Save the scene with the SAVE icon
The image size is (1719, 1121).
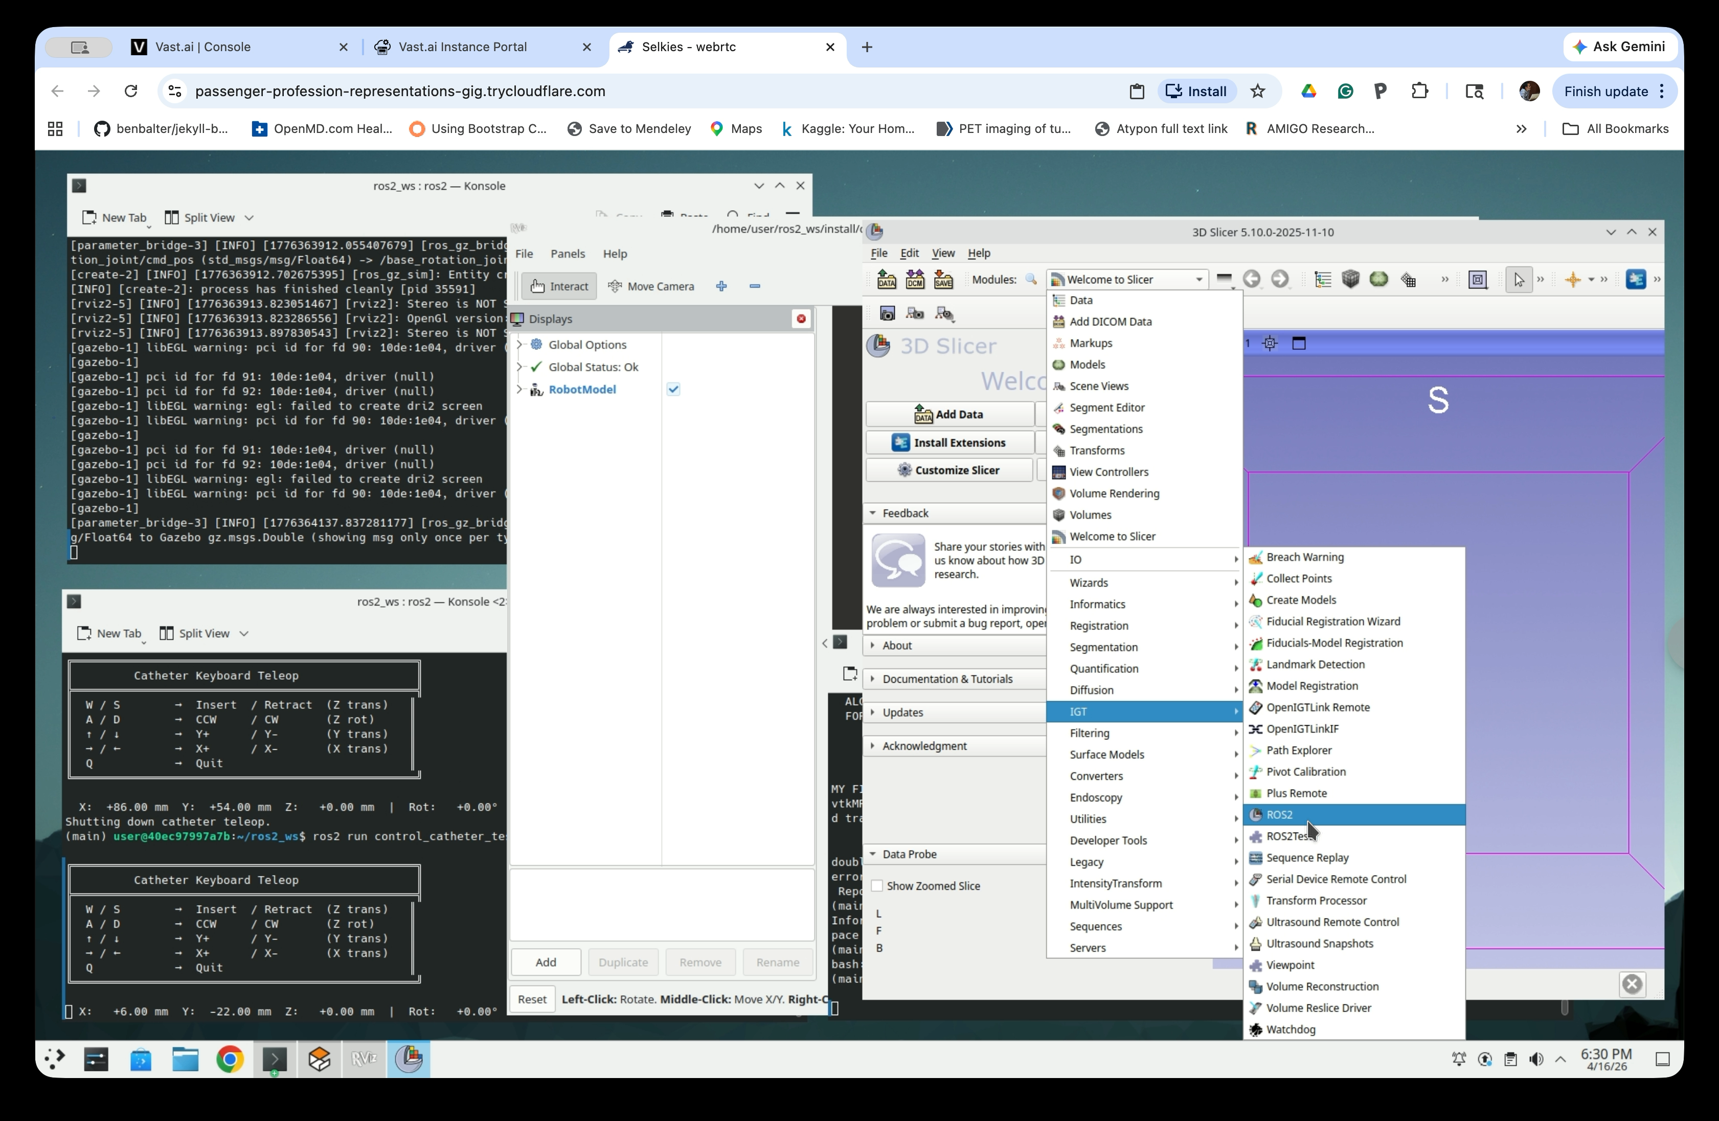[944, 280]
